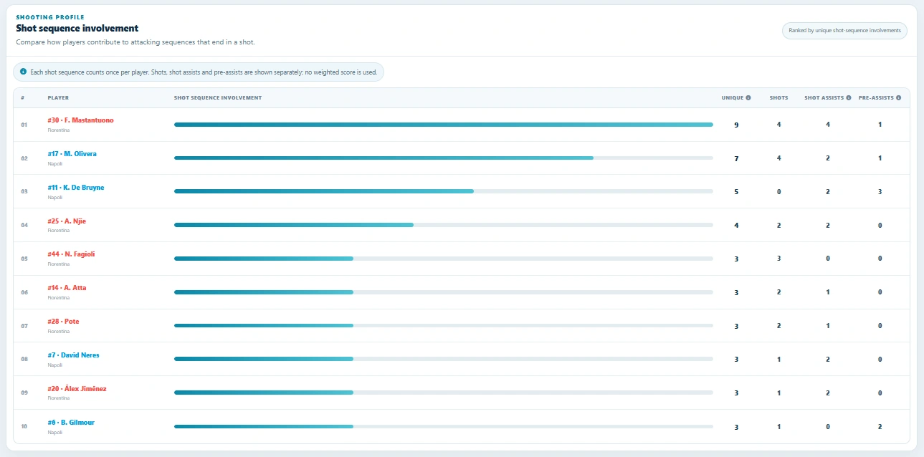Image resolution: width=924 pixels, height=457 pixels.
Task: Click the # rank column header
Action: click(23, 97)
